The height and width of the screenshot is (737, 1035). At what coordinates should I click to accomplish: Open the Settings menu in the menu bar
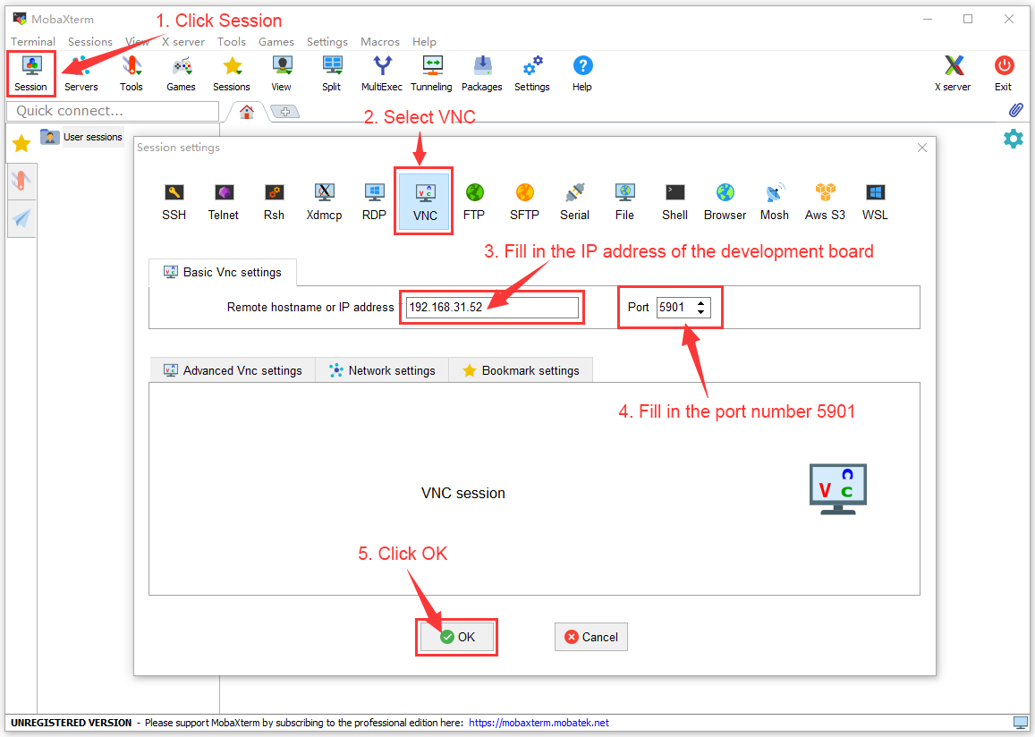pos(327,41)
